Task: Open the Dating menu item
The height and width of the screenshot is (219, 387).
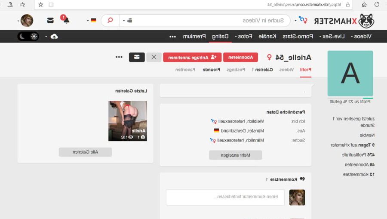Action: click(220, 37)
